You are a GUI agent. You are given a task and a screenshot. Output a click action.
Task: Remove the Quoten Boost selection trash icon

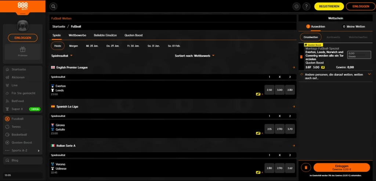[x=301, y=57]
